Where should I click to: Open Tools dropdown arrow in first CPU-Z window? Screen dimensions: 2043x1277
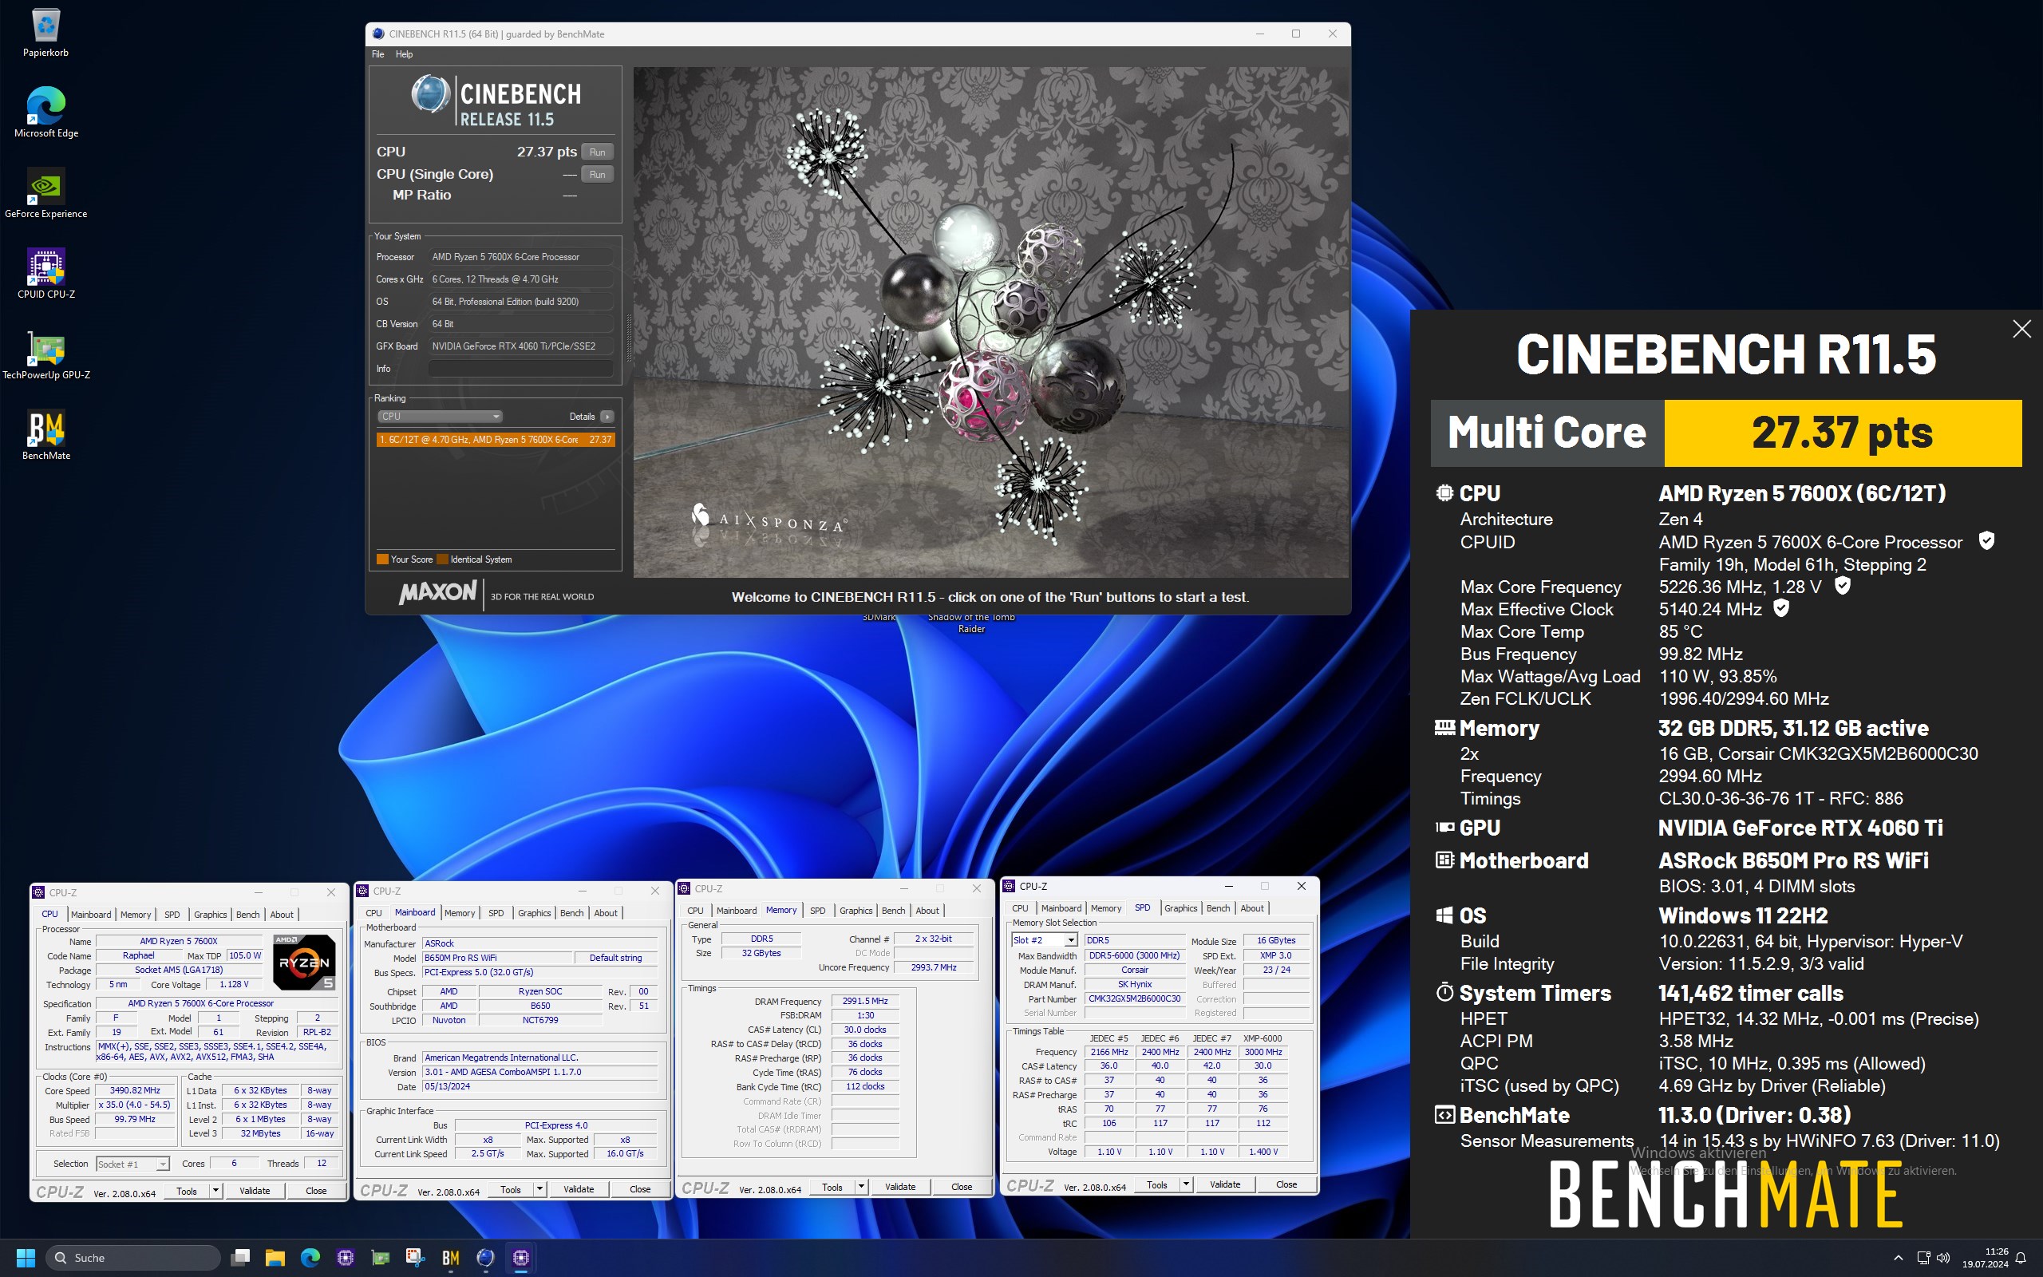pyautogui.click(x=215, y=1191)
